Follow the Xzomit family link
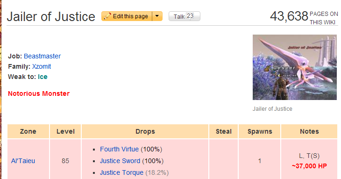341x179 pixels. coord(42,66)
